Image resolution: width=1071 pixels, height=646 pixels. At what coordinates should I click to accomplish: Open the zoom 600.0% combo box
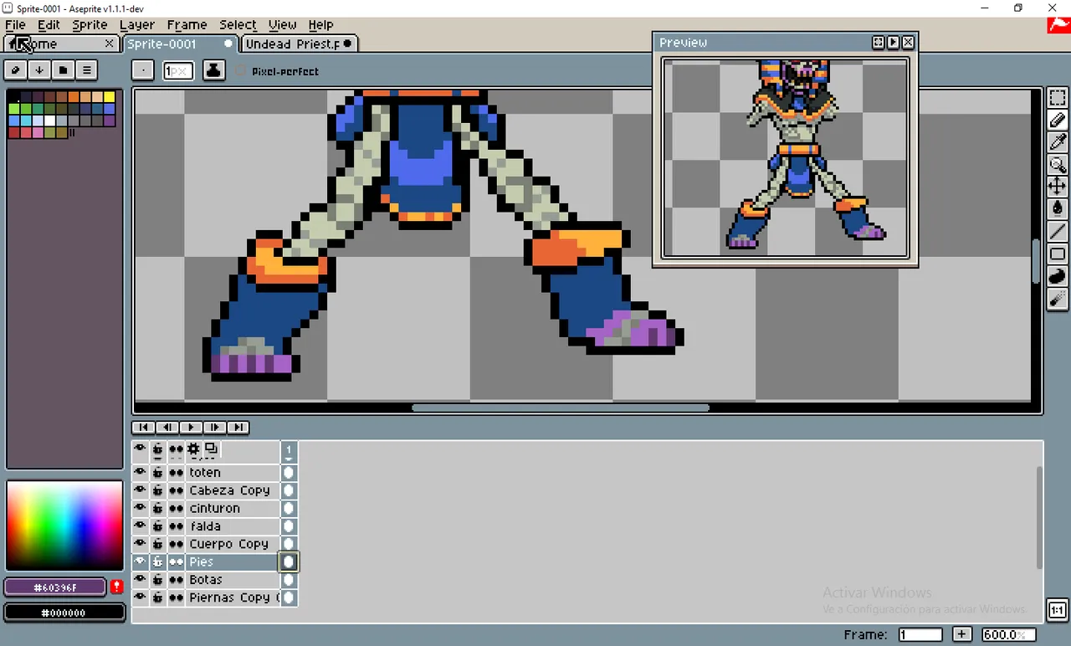click(1007, 635)
